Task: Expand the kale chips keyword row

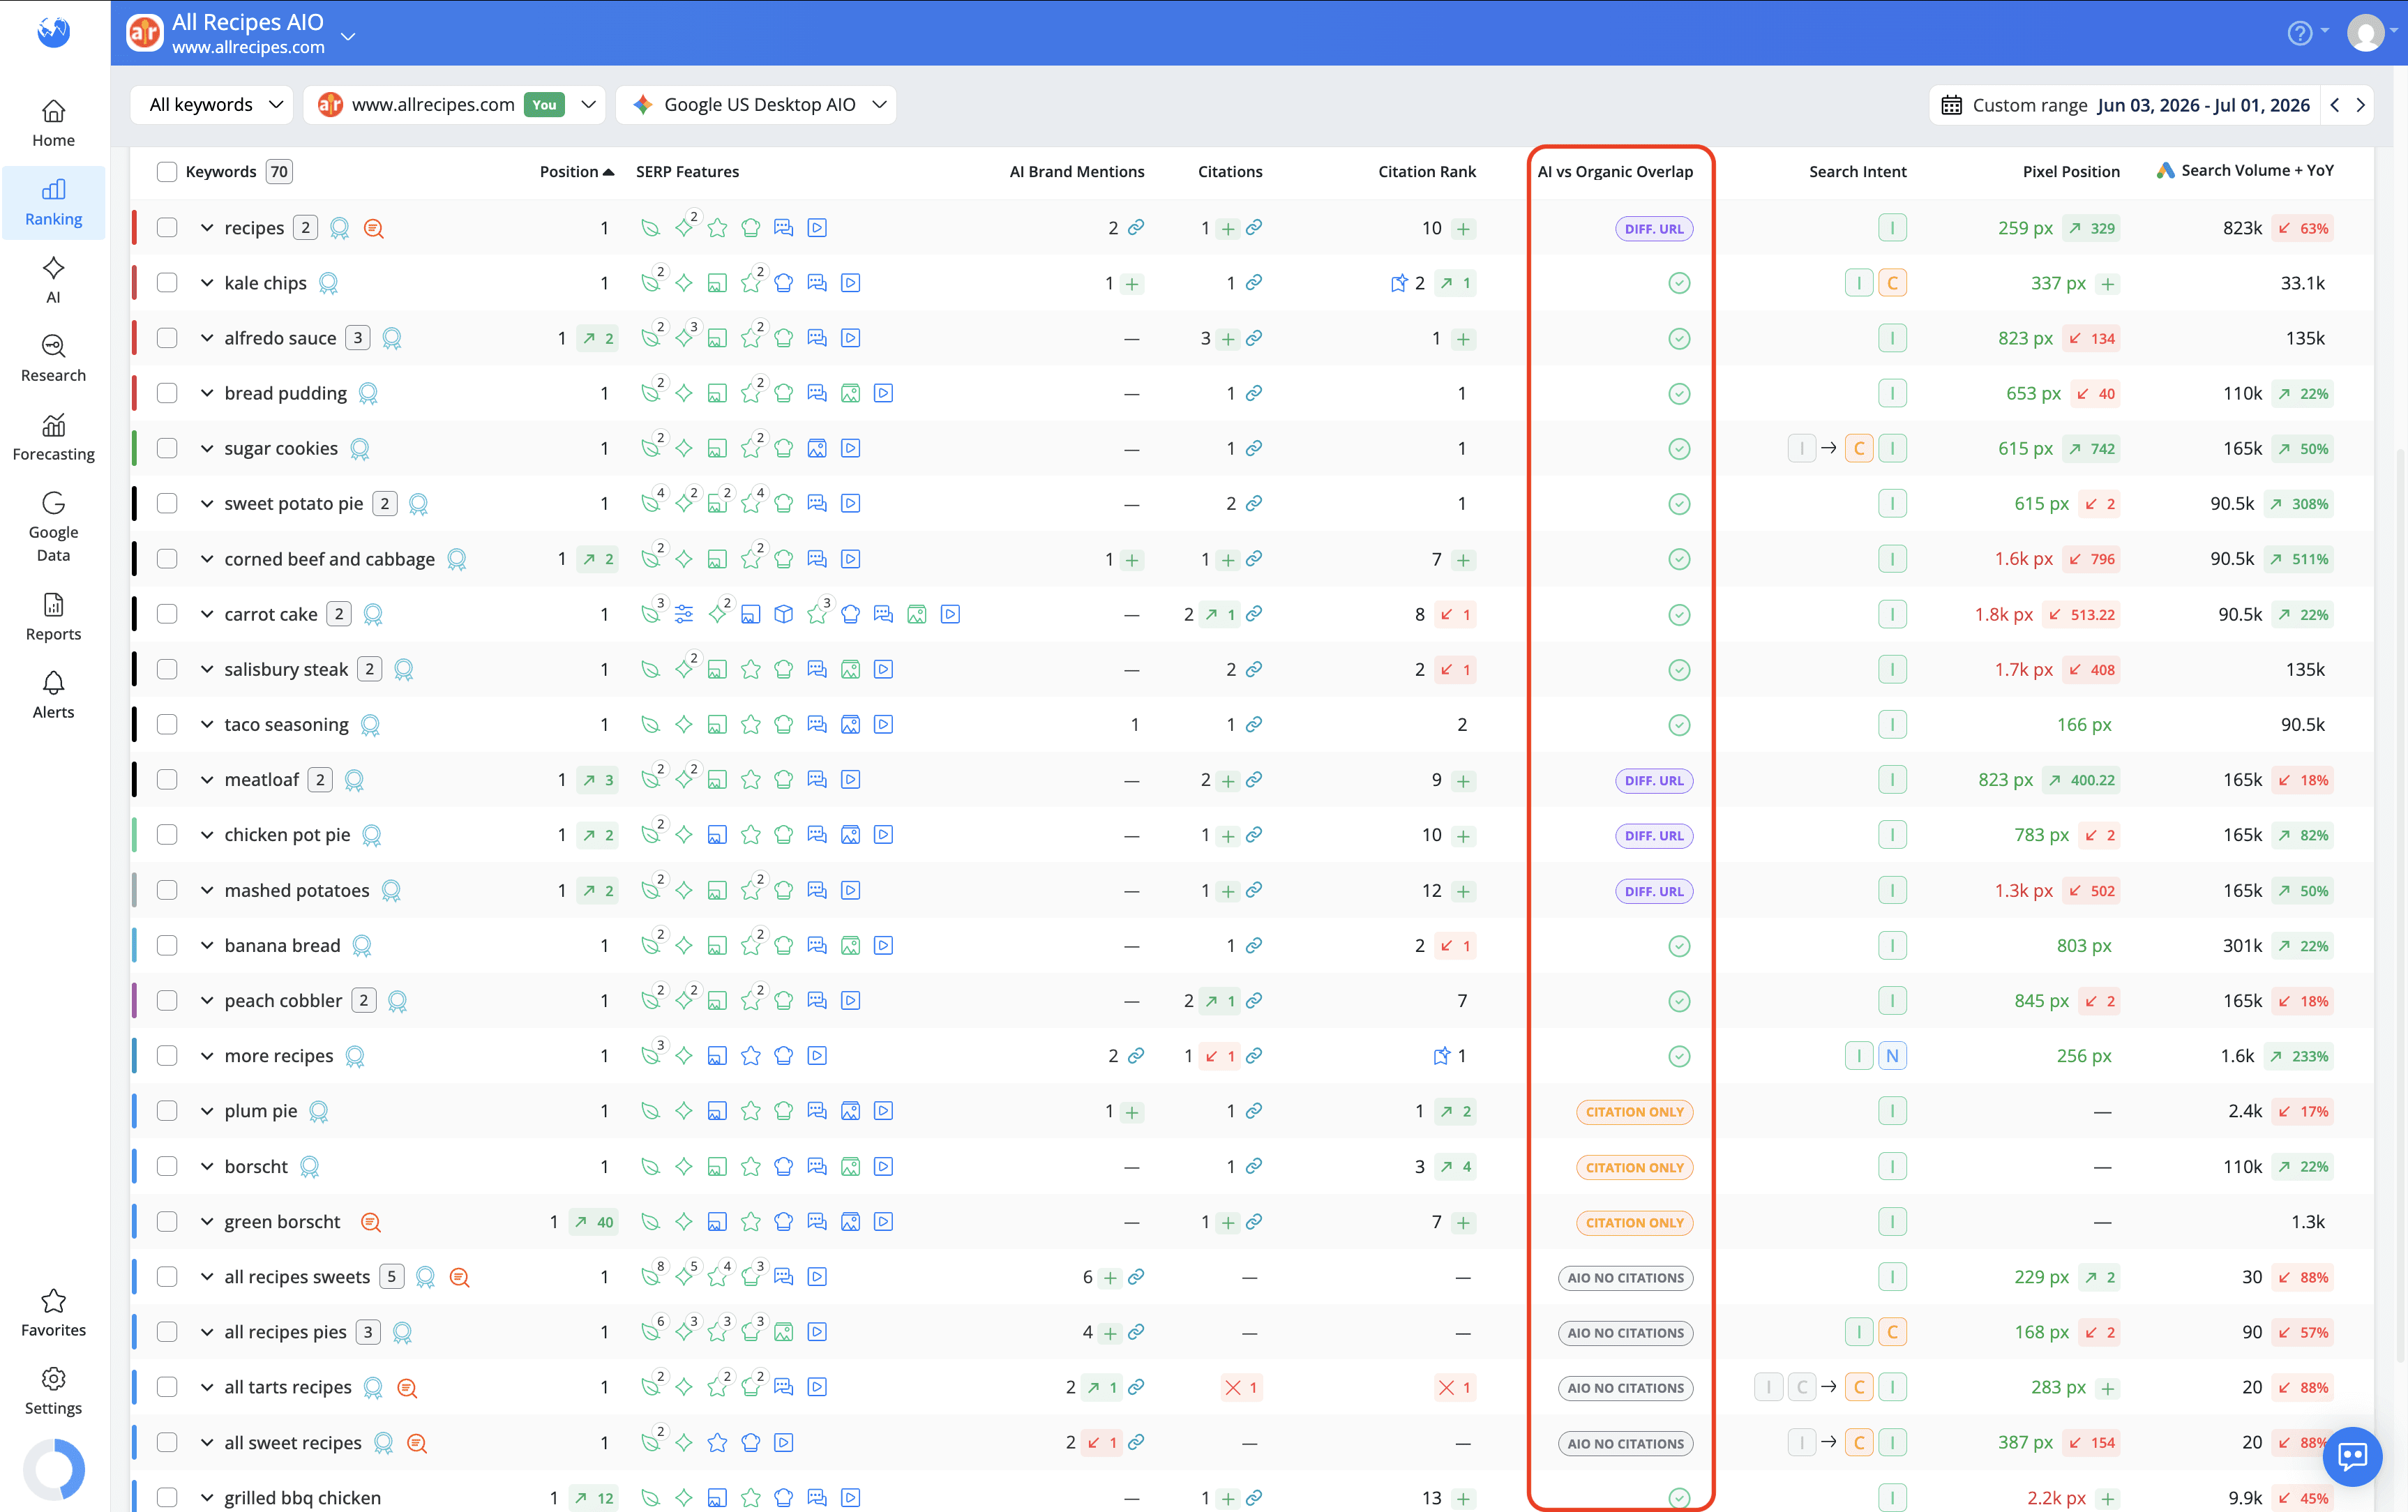Action: click(207, 283)
